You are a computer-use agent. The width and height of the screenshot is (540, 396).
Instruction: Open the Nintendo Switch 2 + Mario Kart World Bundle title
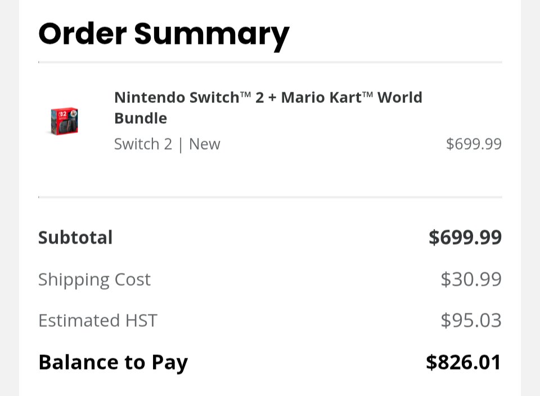[268, 108]
